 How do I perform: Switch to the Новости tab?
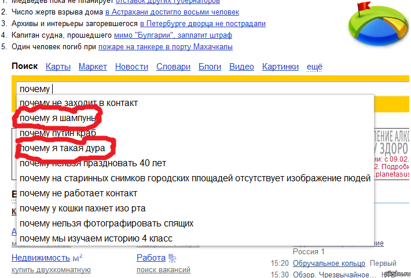(x=131, y=67)
